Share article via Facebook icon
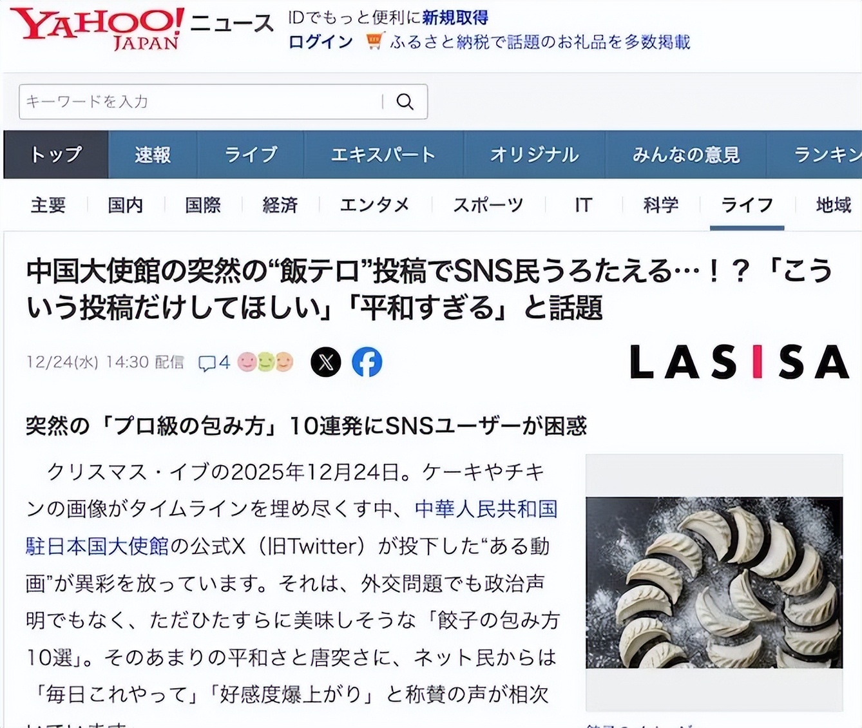Image resolution: width=862 pixels, height=728 pixels. (x=367, y=362)
